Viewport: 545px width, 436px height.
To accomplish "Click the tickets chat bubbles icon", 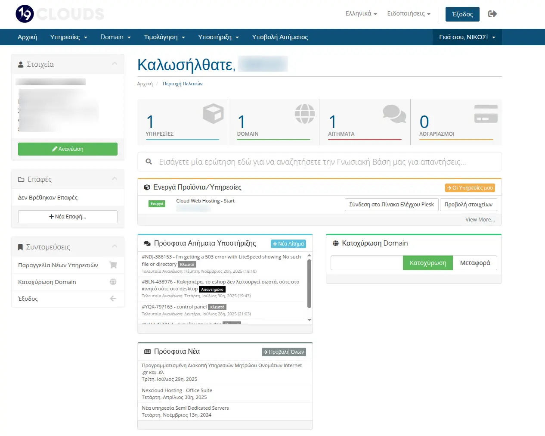I will [394, 114].
